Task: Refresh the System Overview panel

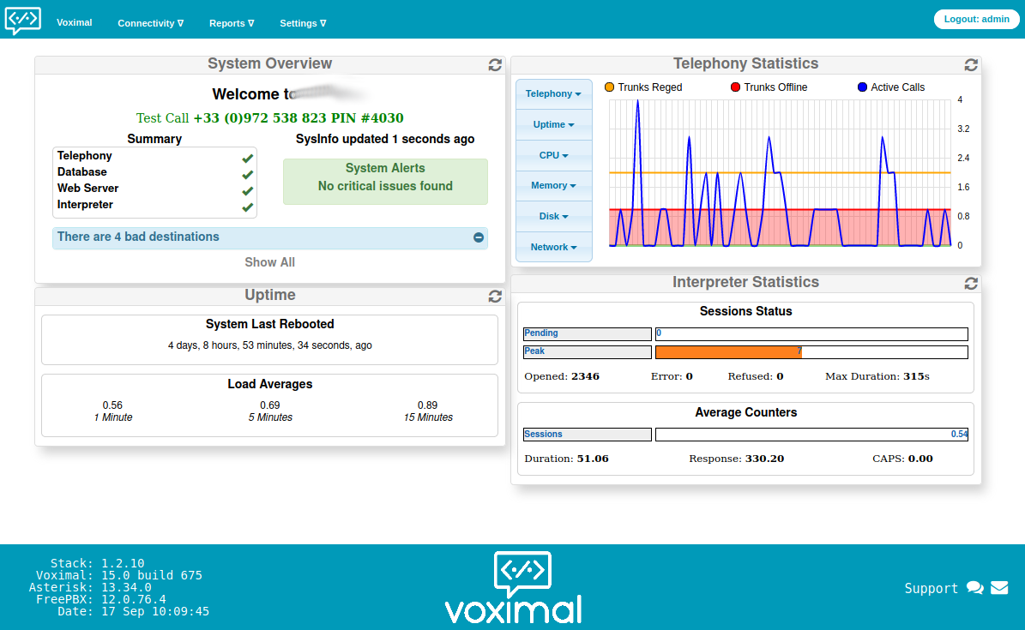Action: (495, 64)
